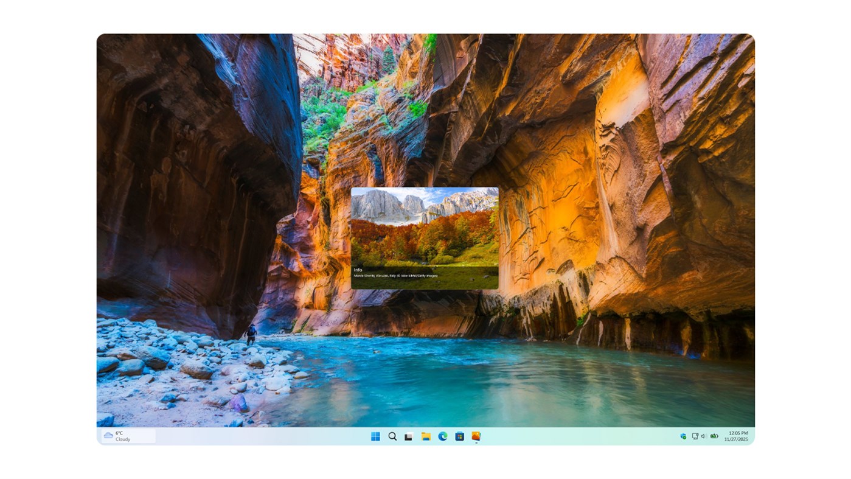Image resolution: width=851 pixels, height=479 pixels.
Task: Open the Microsoft Store app
Action: 459,436
